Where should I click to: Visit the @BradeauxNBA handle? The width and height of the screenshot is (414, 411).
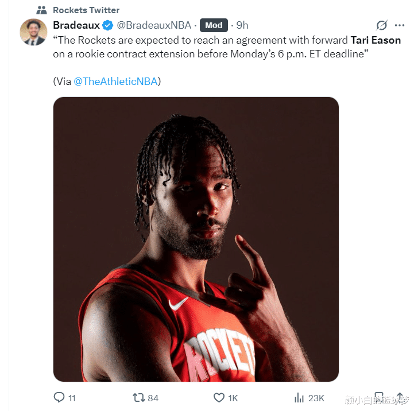pos(154,25)
